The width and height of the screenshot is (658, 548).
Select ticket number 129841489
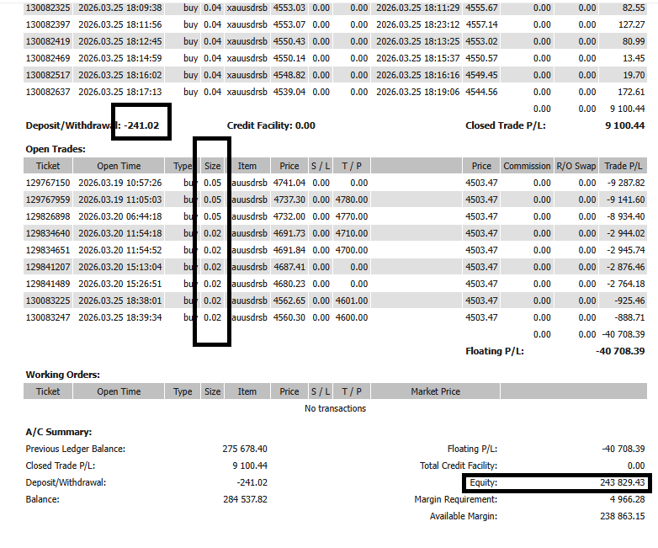[x=48, y=284]
